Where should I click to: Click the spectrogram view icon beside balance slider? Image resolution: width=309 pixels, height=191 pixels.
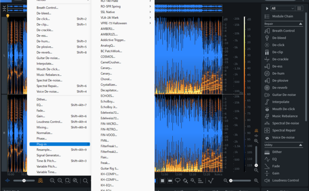[41, 180]
